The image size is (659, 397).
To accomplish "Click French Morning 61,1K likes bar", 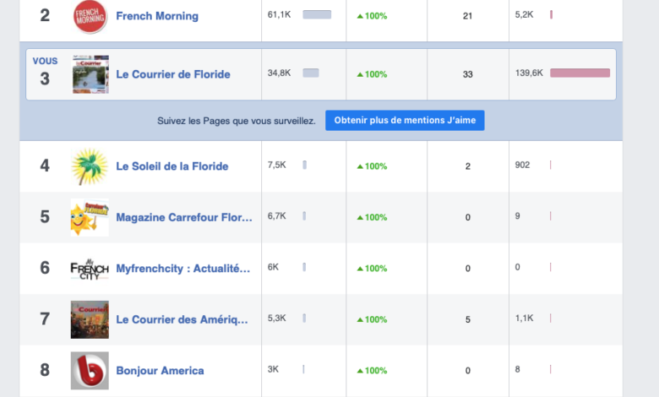I will 317,15.
